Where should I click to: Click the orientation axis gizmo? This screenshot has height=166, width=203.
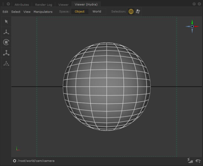pos(192,27)
